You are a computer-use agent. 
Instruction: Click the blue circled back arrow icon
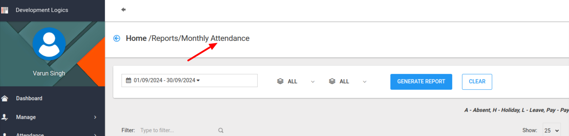click(x=117, y=38)
